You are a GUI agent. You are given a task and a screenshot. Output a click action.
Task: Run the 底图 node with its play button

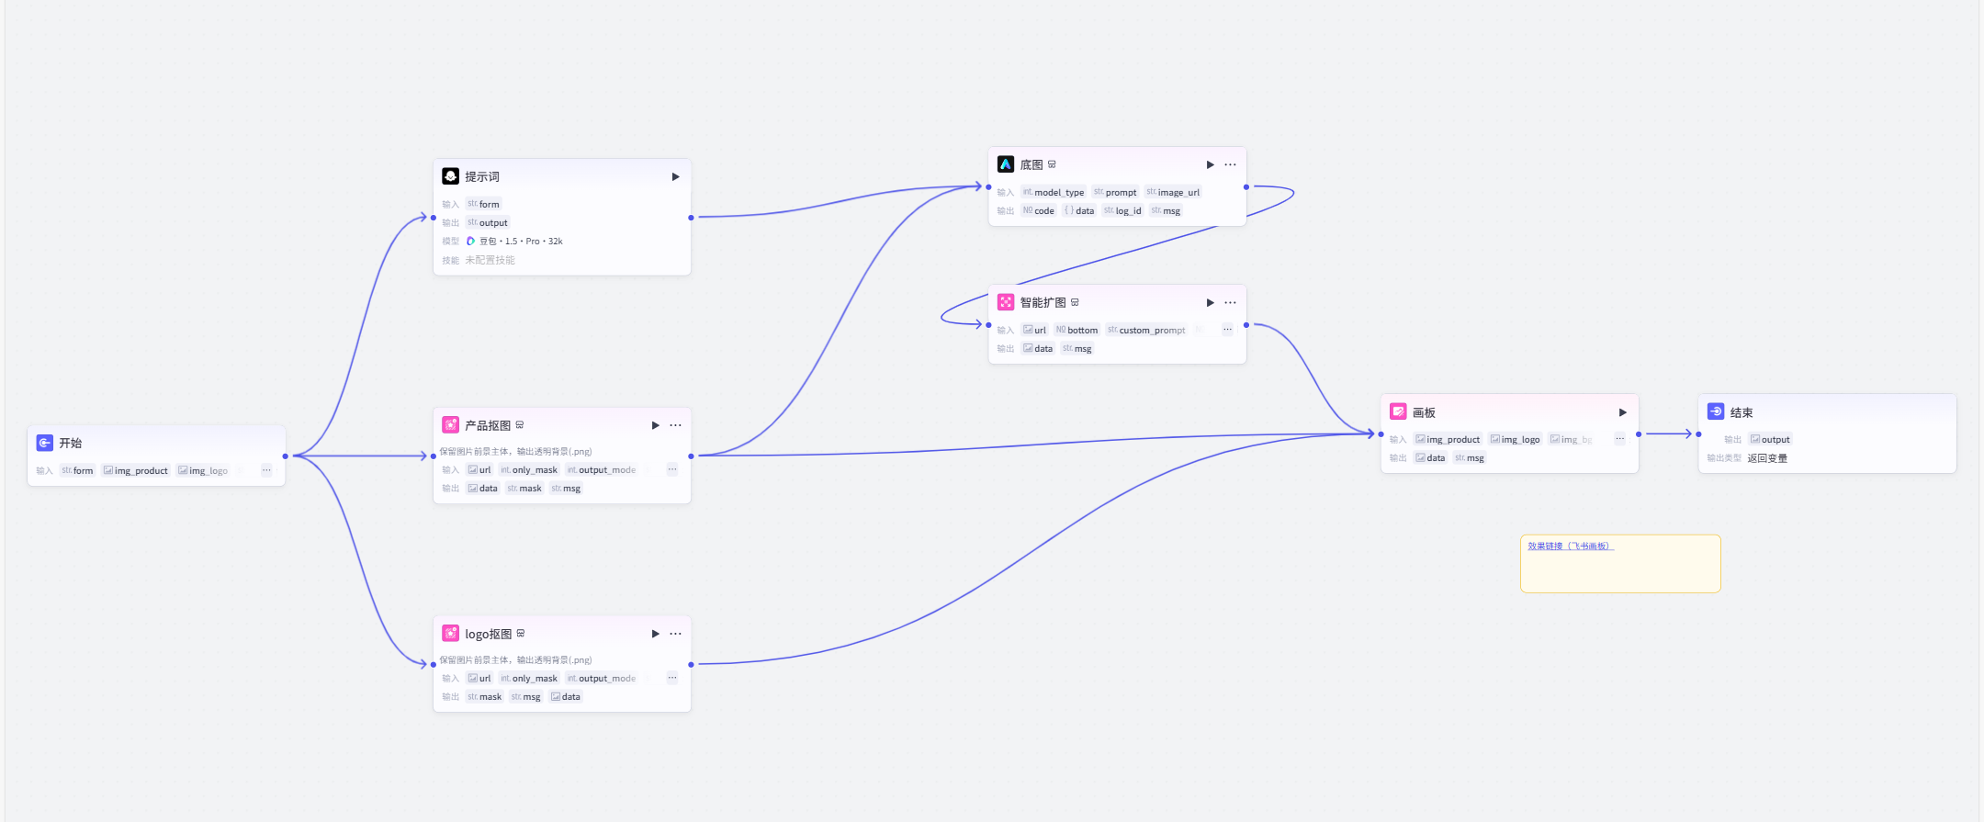[1210, 165]
